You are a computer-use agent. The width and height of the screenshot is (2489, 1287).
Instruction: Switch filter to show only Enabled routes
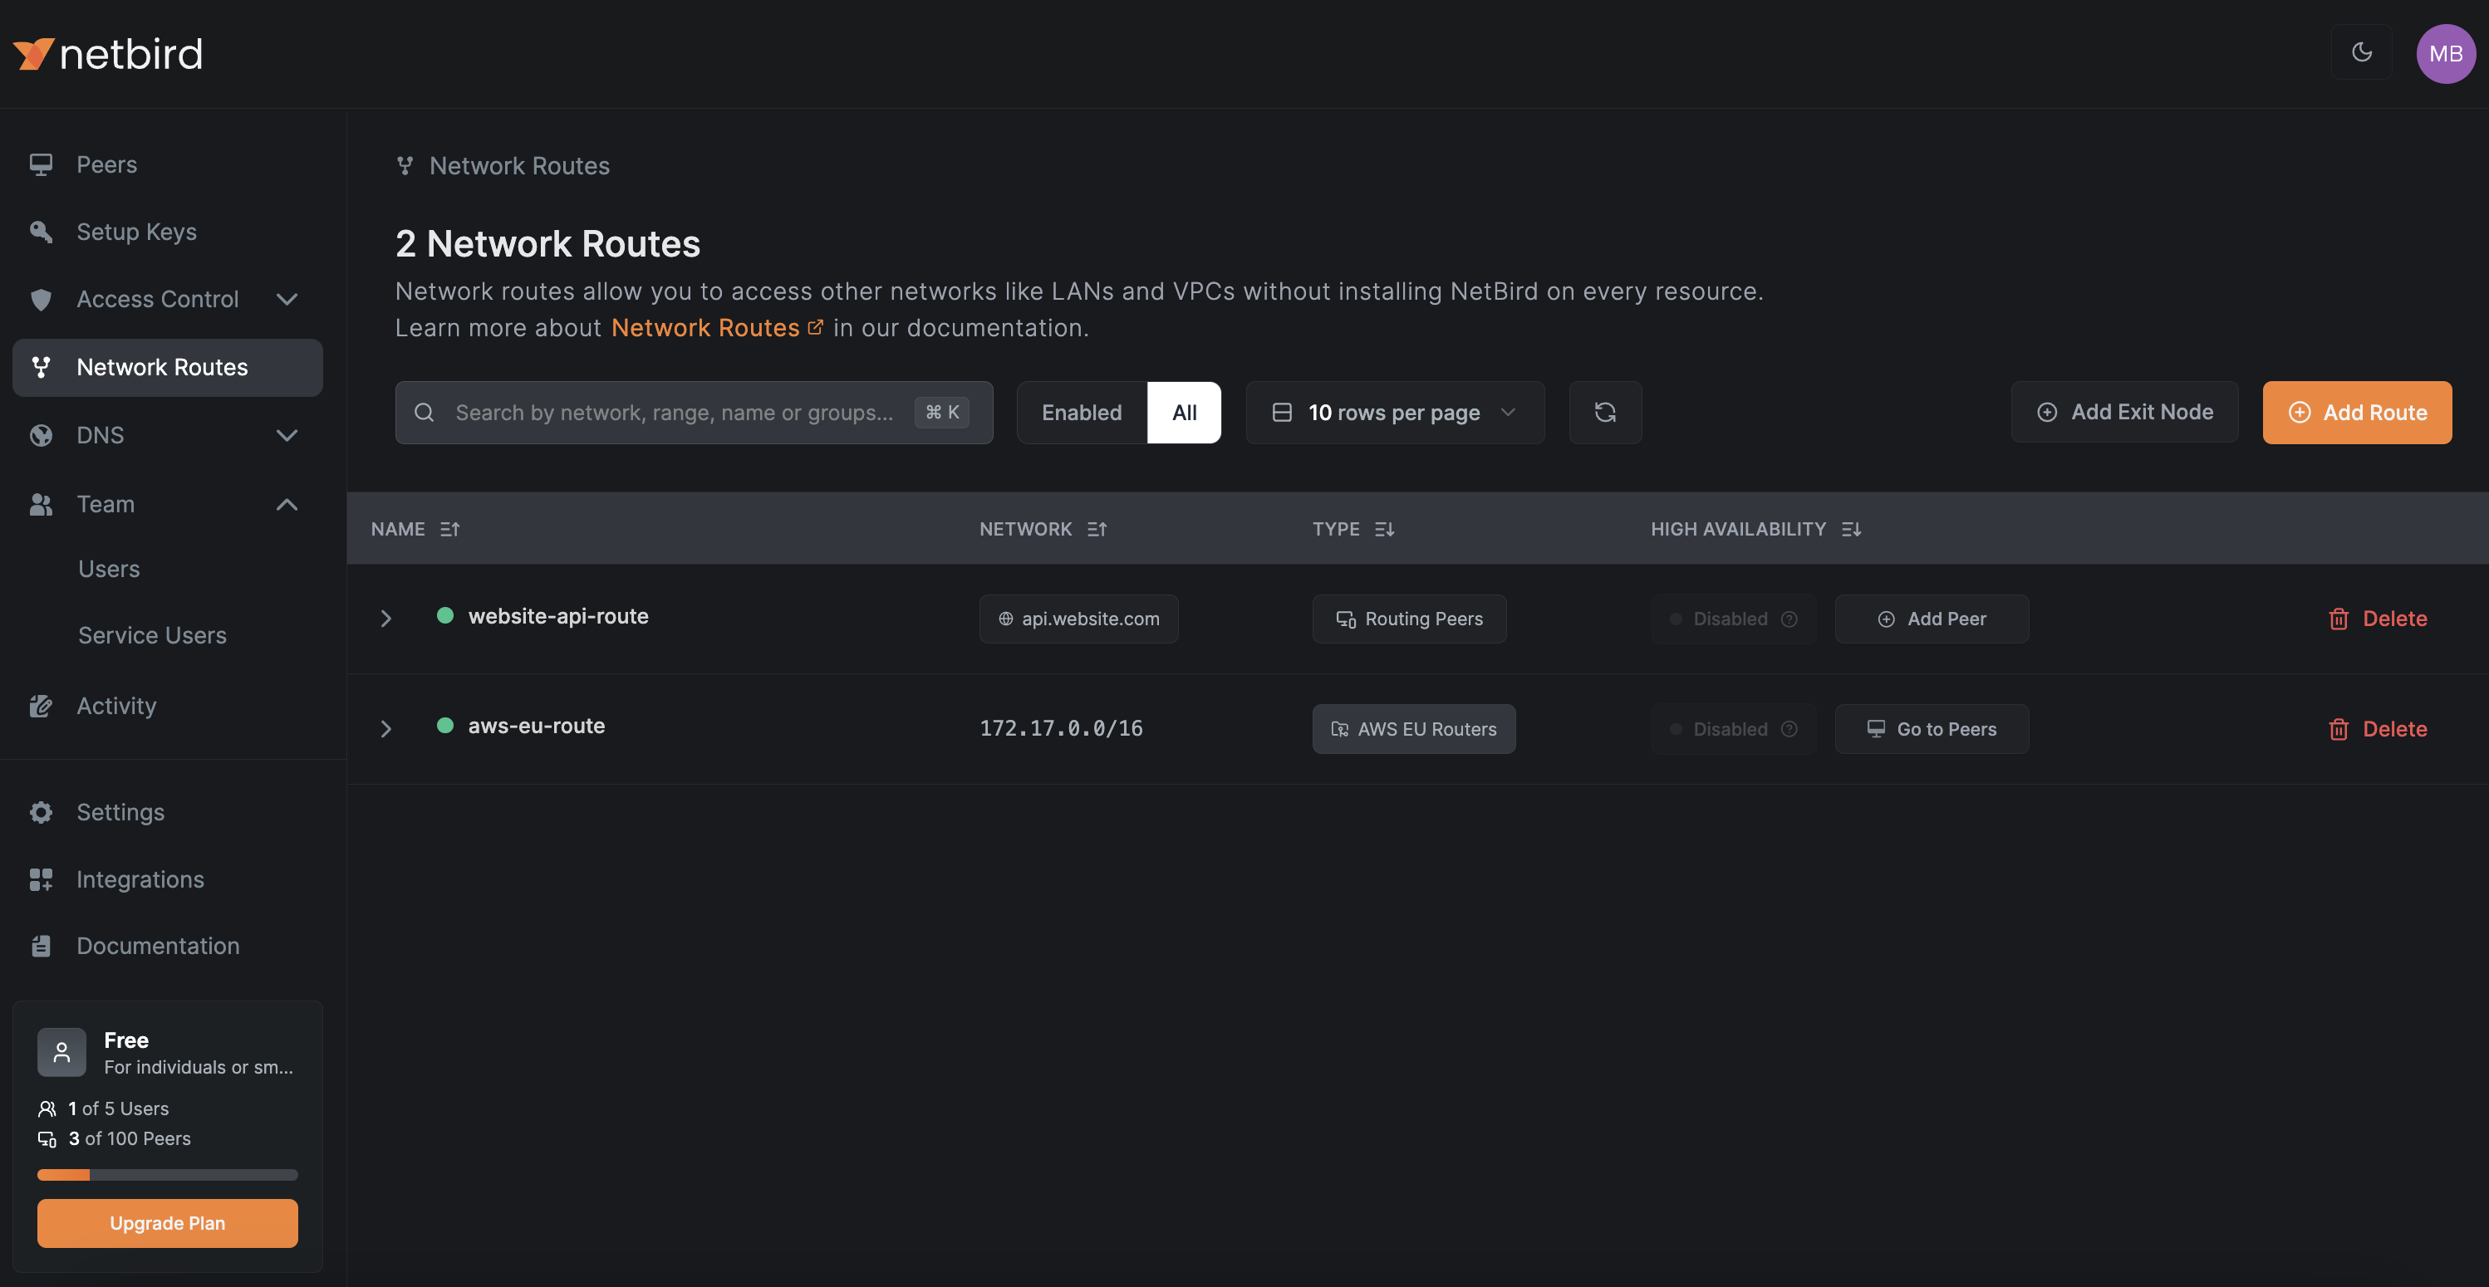click(1081, 413)
